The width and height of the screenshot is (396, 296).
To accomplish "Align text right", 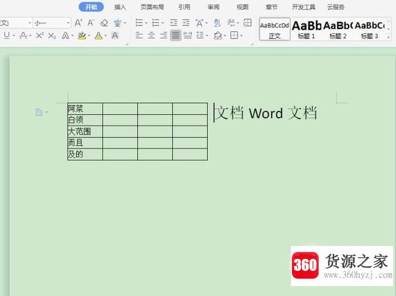I will [x=163, y=35].
